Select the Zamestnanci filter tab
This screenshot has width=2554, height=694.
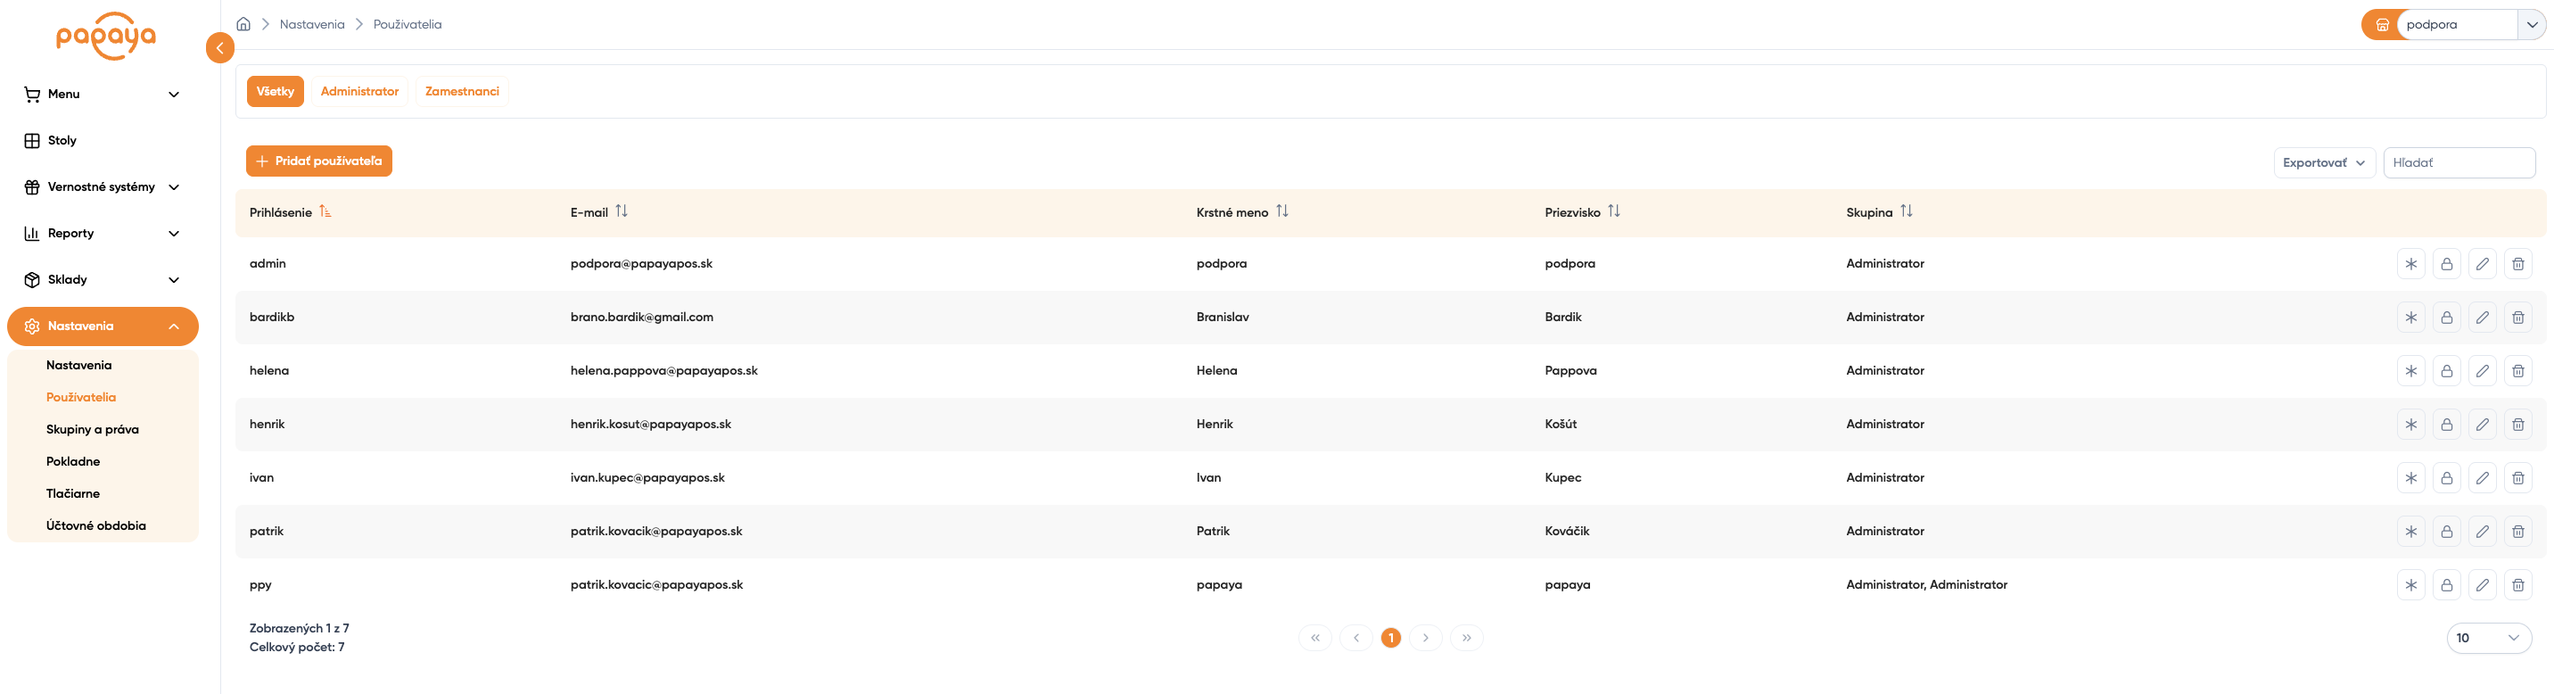click(x=462, y=91)
